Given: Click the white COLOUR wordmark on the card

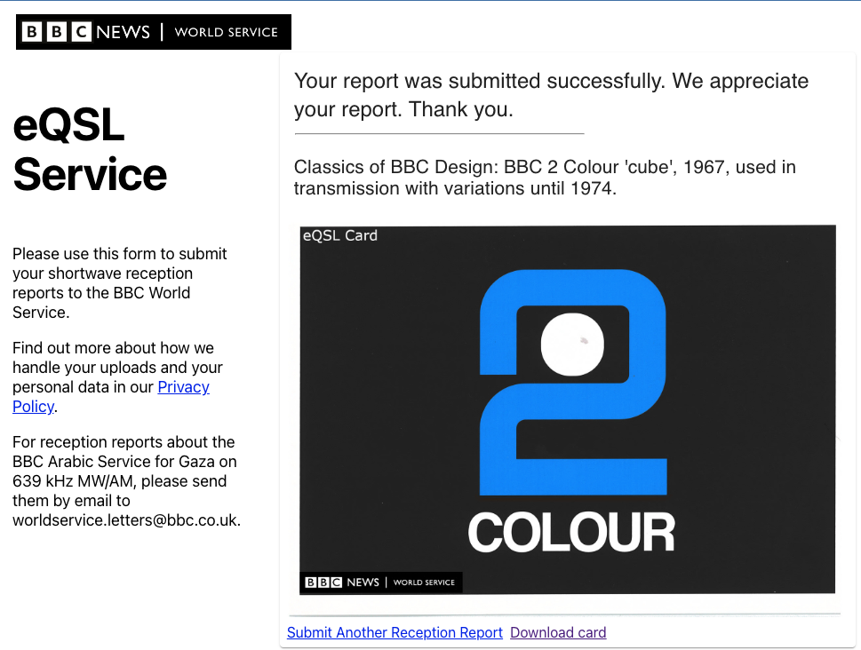Looking at the screenshot, I should point(571,533).
